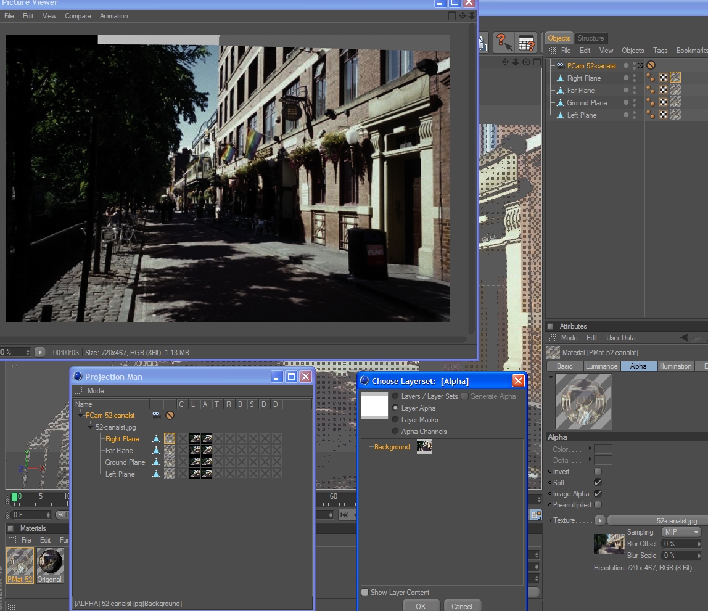This screenshot has height=611, width=708.
Task: Click OK in Choose Layerset dialog
Action: tap(421, 606)
